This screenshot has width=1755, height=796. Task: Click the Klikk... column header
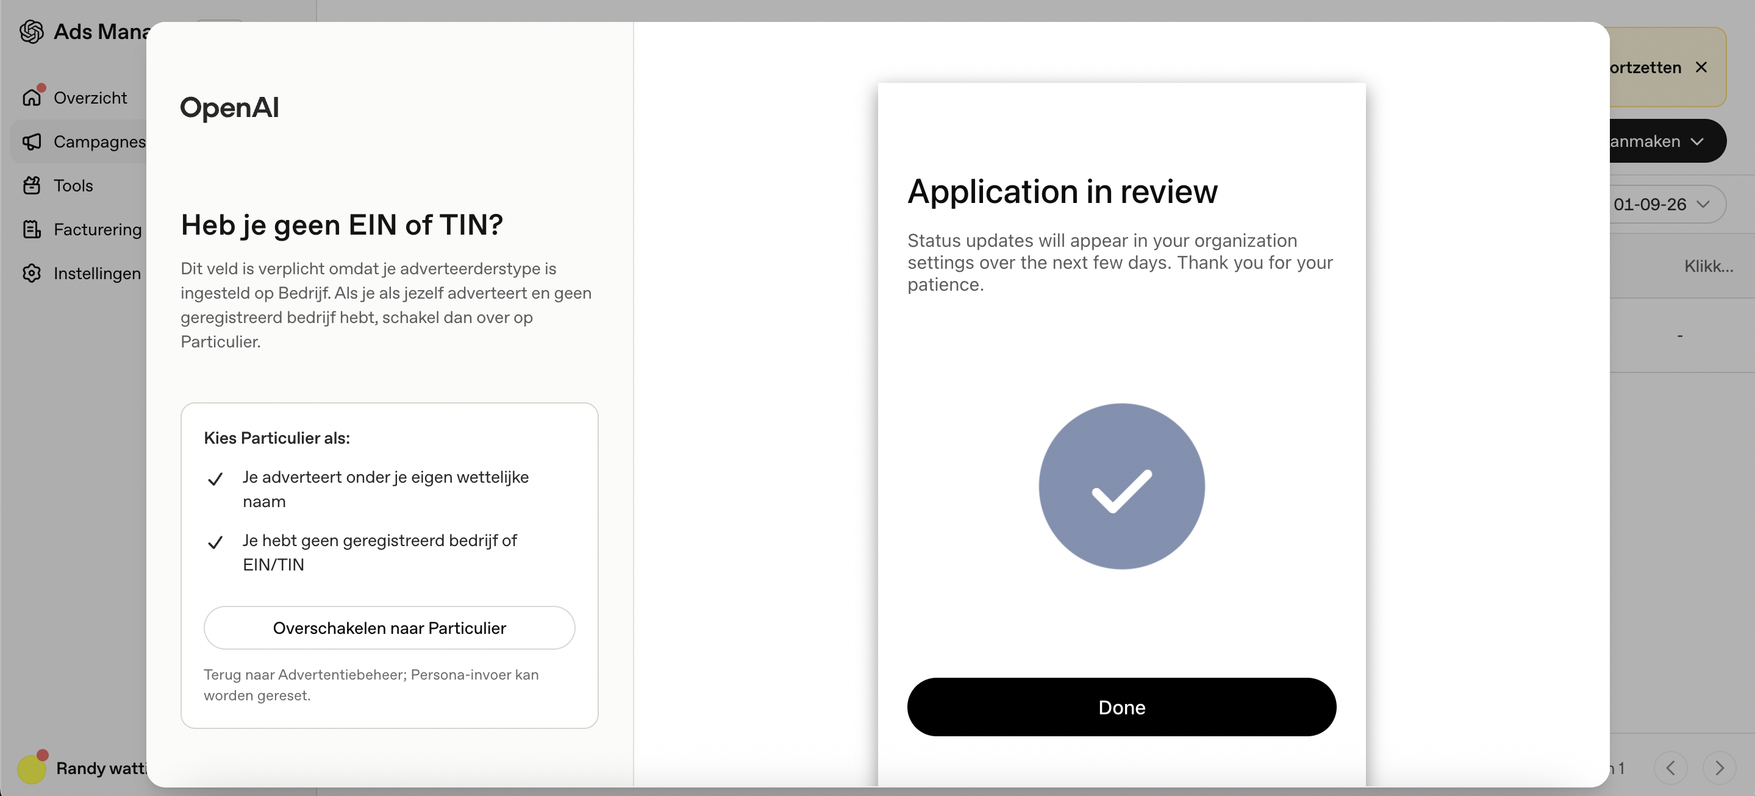[x=1708, y=266]
